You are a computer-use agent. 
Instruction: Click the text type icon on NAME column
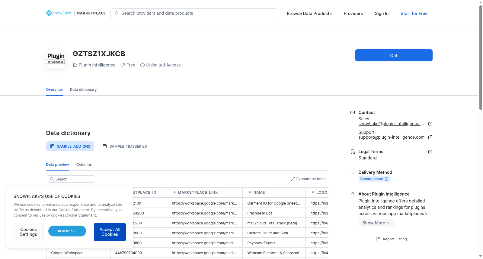[250, 193]
